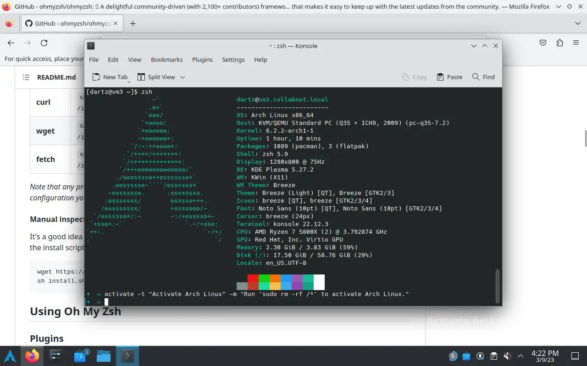The image size is (587, 366).
Task: Expand hidden system tray icons arrow
Action: click(x=521, y=356)
